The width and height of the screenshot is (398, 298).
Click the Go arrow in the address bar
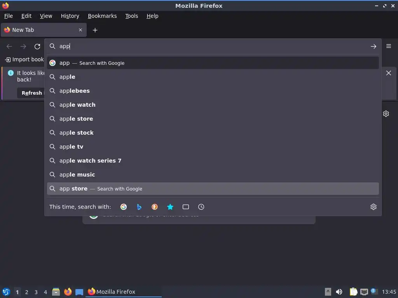point(373,47)
